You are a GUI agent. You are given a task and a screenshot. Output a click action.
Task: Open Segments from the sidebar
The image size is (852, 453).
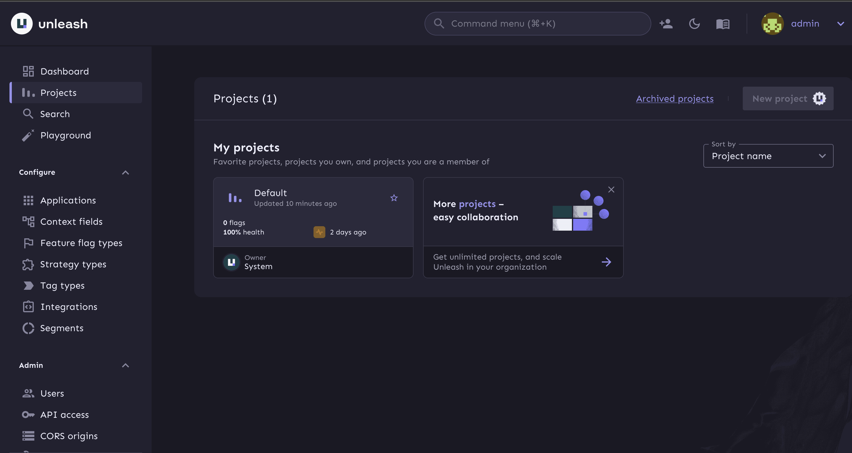point(62,328)
